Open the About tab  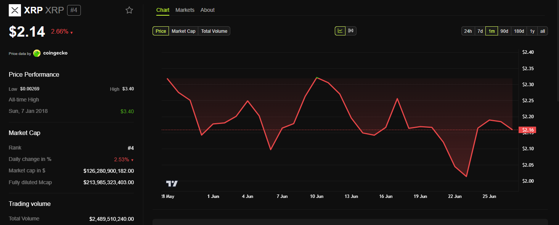click(x=207, y=10)
